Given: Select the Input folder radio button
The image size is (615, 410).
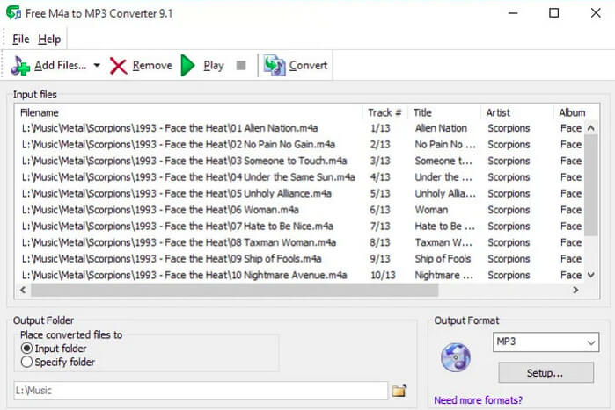Looking at the screenshot, I should pyautogui.click(x=26, y=349).
